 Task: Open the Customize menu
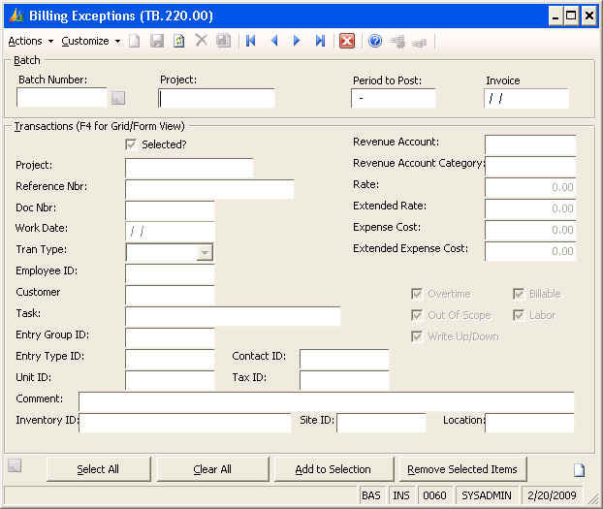pos(87,41)
